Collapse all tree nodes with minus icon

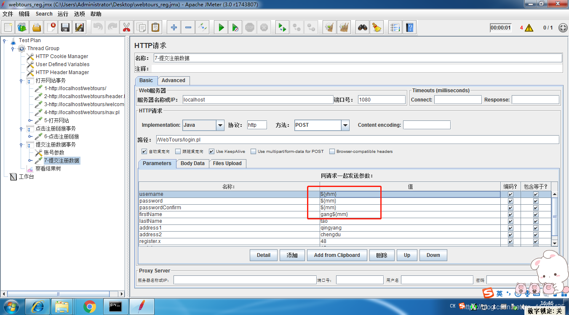click(188, 28)
